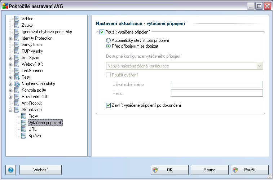Viewport: 273px width, 180px height.
Task: Open the Proxy settings page
Action: pos(33,116)
